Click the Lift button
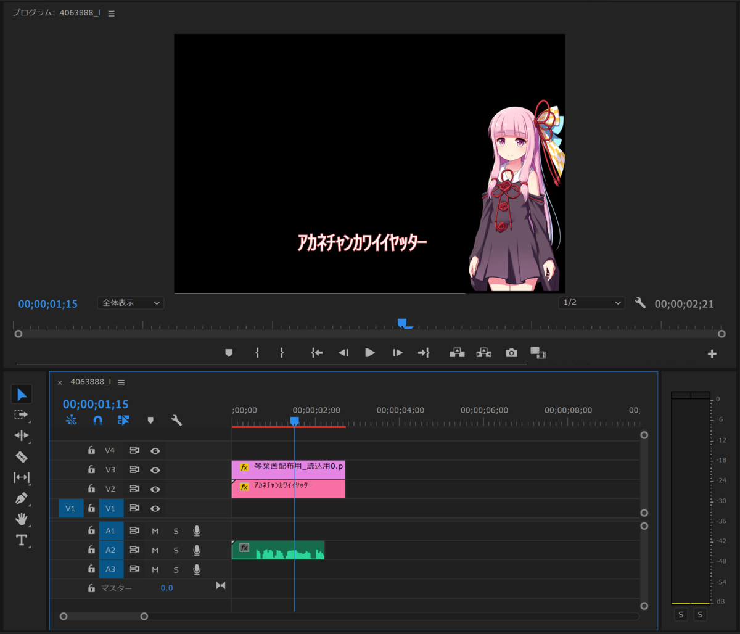 pyautogui.click(x=457, y=353)
